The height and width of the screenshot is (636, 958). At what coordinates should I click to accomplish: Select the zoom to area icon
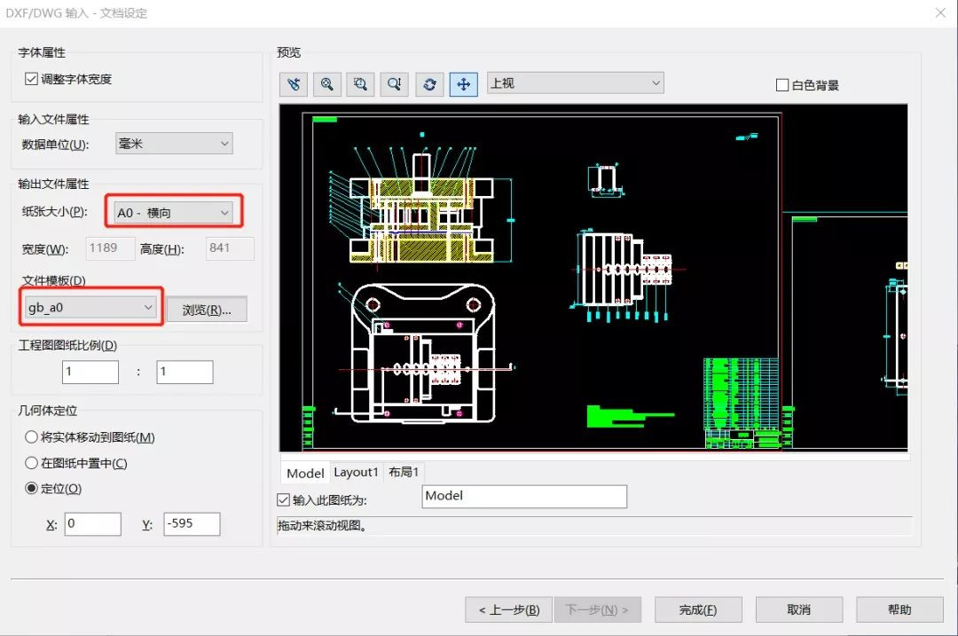coord(361,84)
